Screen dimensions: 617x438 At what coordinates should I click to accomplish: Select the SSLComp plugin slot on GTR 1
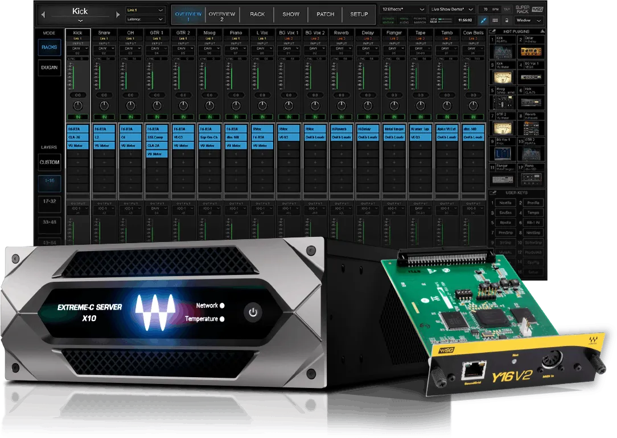pos(157,137)
